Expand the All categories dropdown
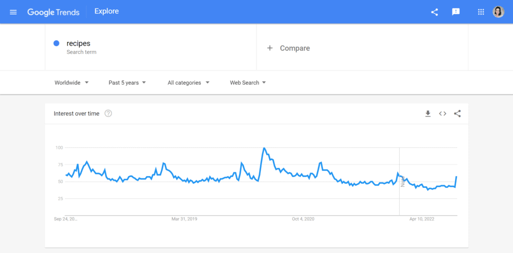 coord(188,82)
